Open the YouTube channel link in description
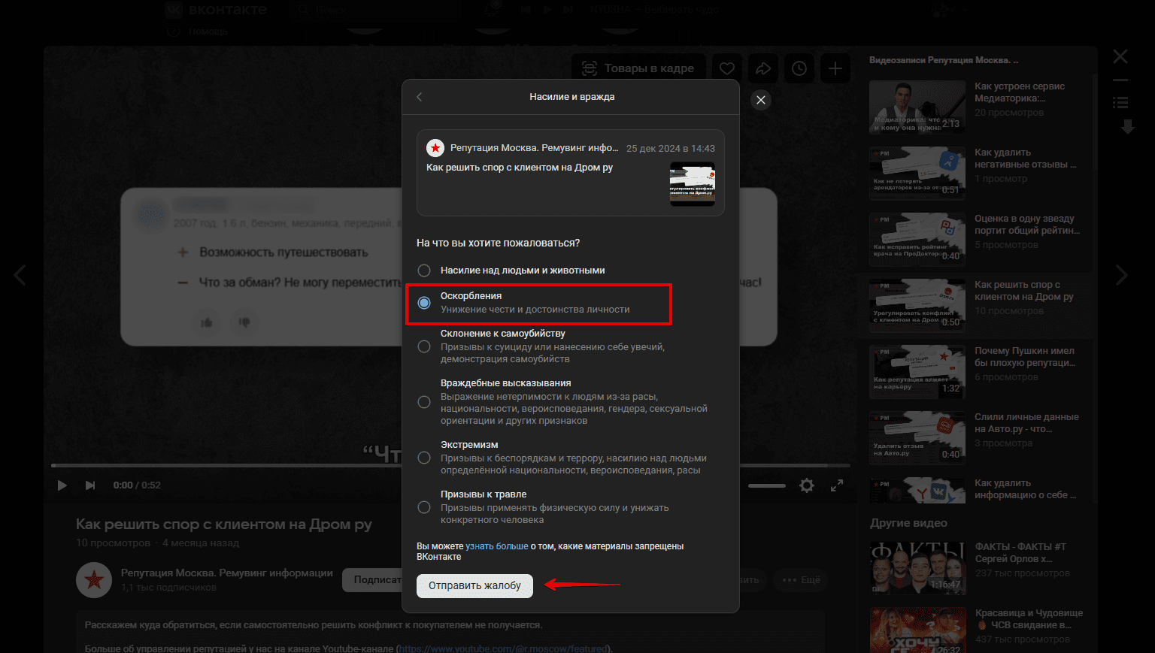This screenshot has height=653, width=1155. [x=504, y=648]
